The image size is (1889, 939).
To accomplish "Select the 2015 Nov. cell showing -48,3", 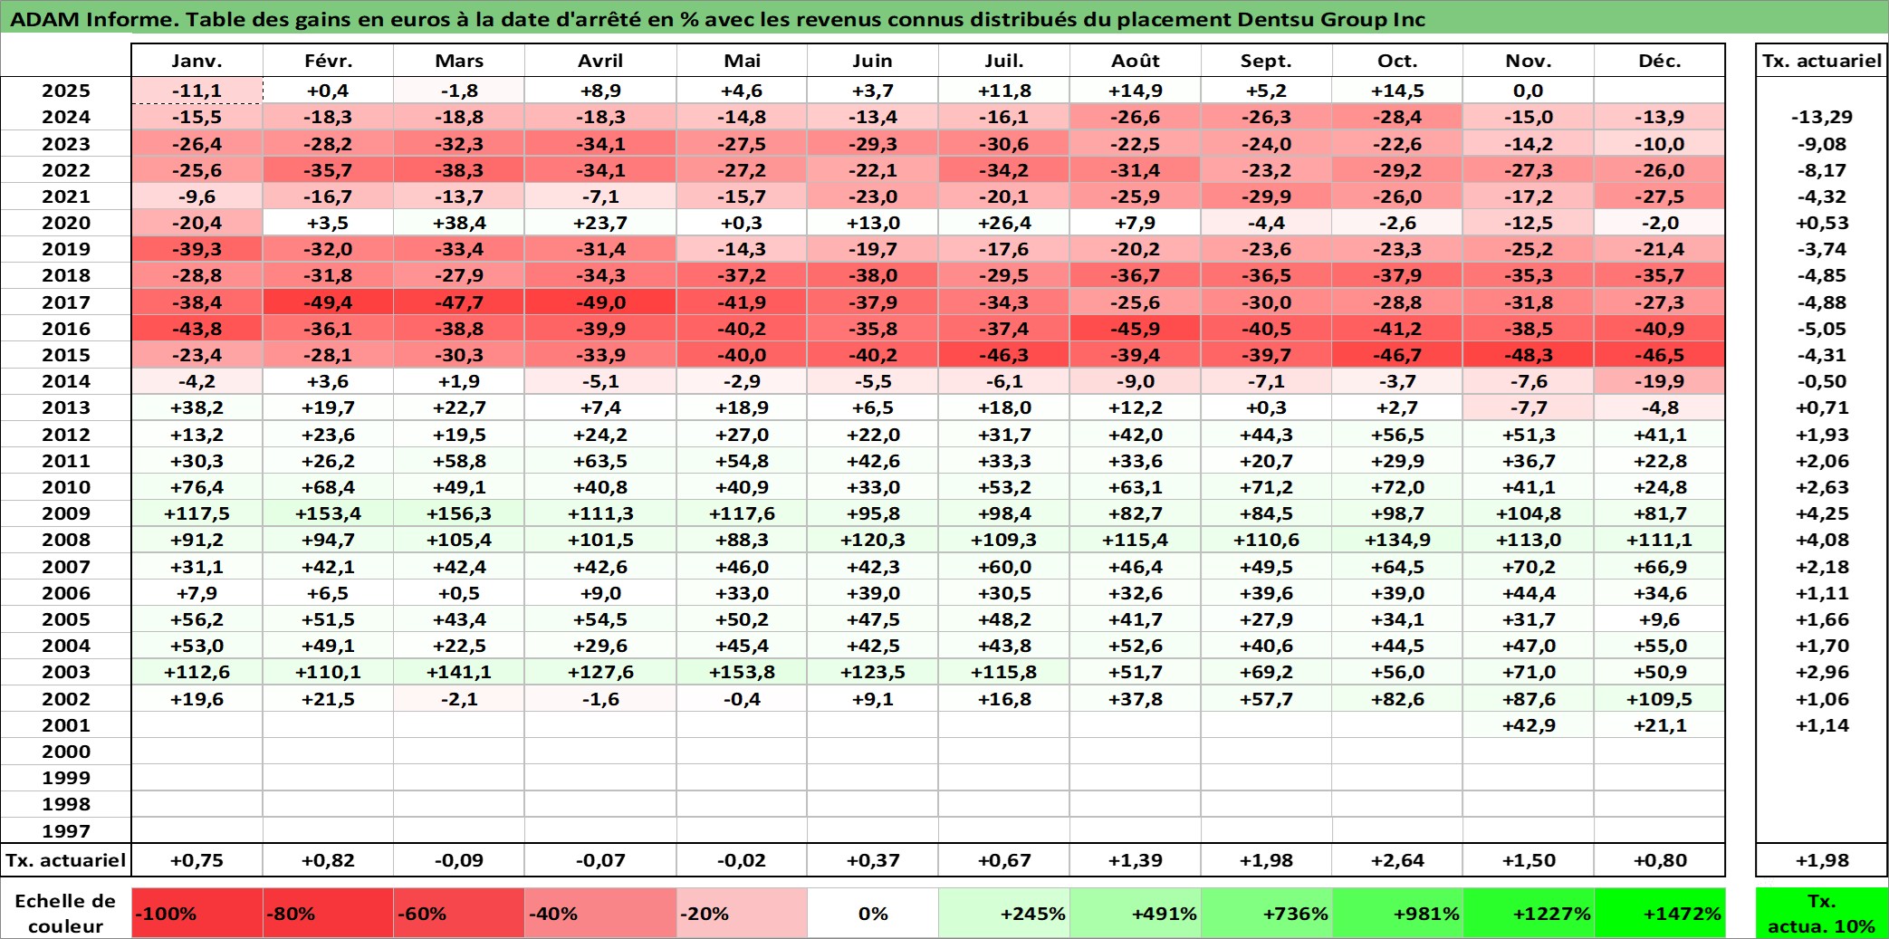I will [x=1529, y=355].
